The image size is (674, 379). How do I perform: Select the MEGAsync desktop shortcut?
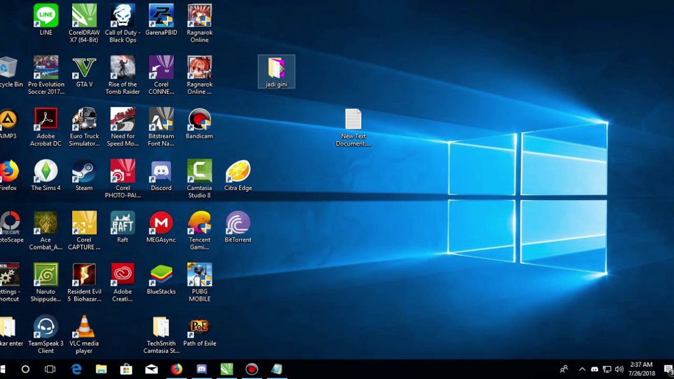[161, 226]
